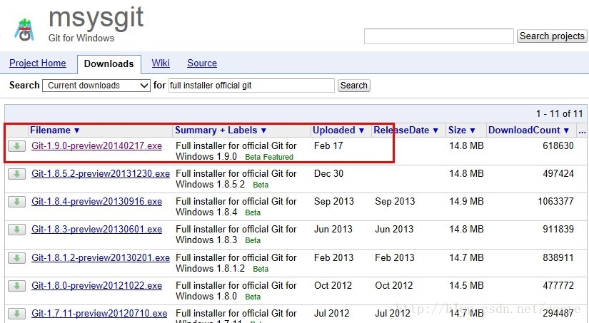This screenshot has height=323, width=589.
Task: Click the downloads Search button
Action: tap(354, 86)
